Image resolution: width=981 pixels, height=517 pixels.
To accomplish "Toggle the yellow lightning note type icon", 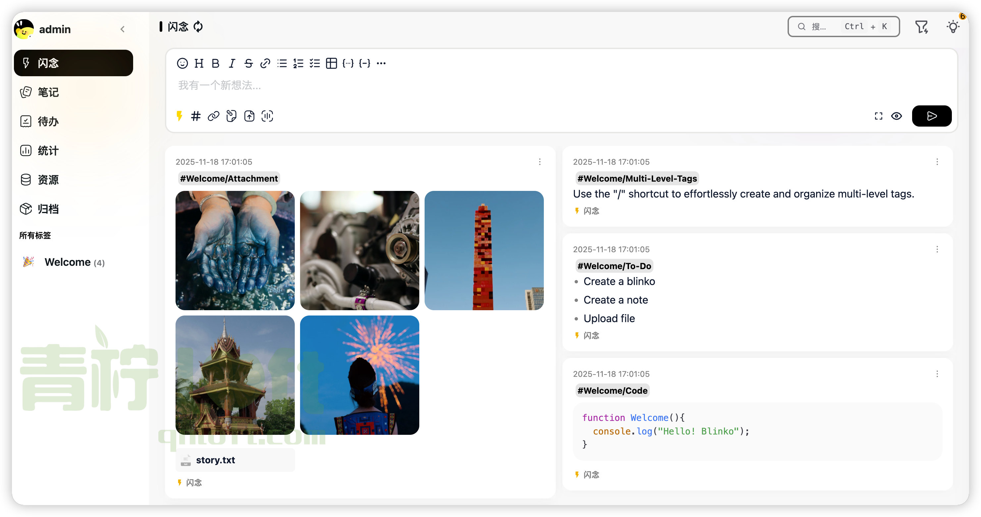I will [180, 116].
